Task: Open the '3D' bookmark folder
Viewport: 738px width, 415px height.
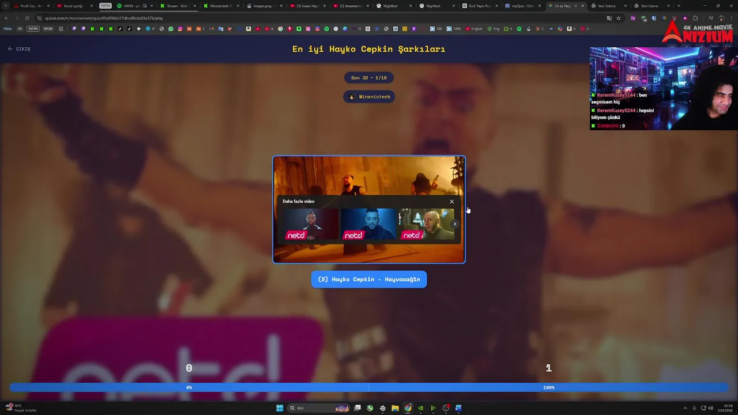Action: pos(20,29)
